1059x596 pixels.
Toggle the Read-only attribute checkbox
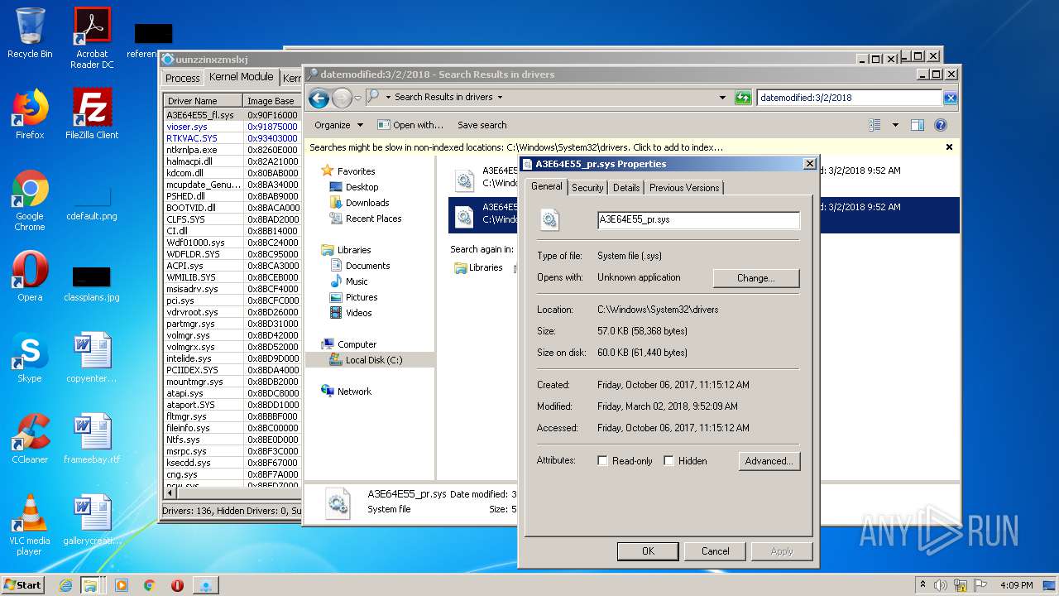pyautogui.click(x=602, y=461)
